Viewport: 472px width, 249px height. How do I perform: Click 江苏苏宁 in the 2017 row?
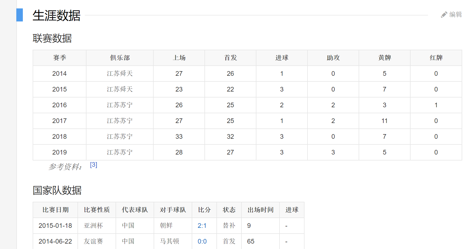[120, 121]
